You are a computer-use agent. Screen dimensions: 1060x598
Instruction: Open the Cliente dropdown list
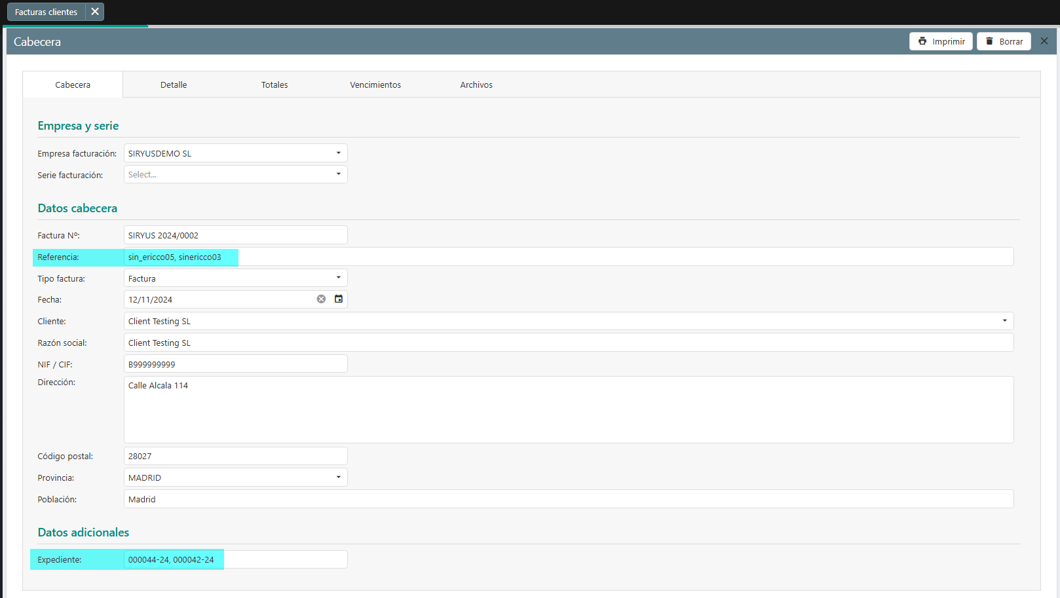coord(1004,321)
